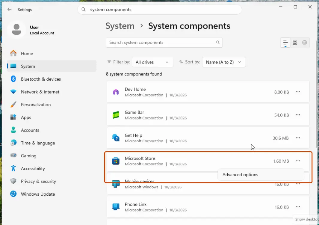Viewport: 319px width, 225px height.
Task: Open Bluetooth & devices settings
Action: point(52,79)
